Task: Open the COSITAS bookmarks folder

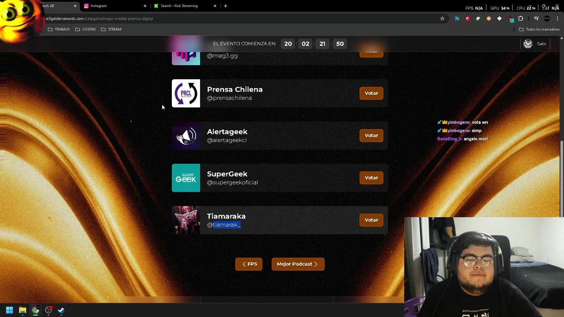Action: click(x=85, y=29)
